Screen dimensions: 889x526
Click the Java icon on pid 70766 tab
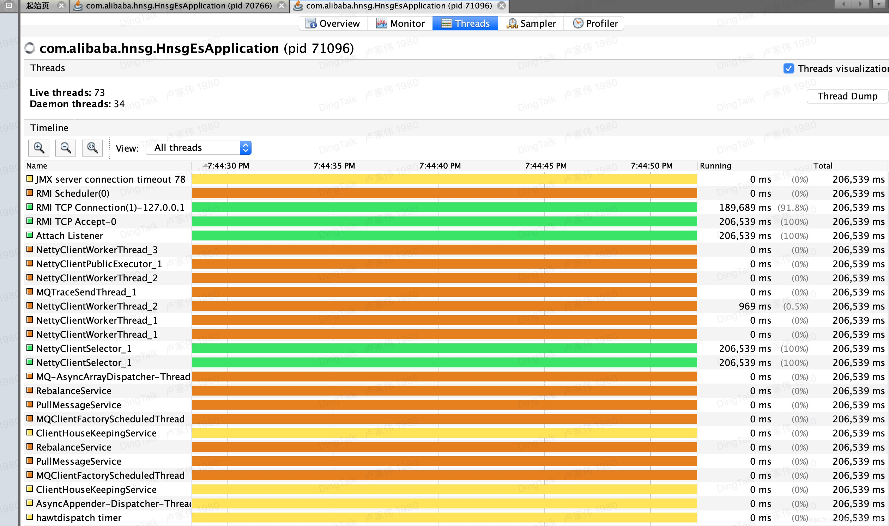[78, 6]
